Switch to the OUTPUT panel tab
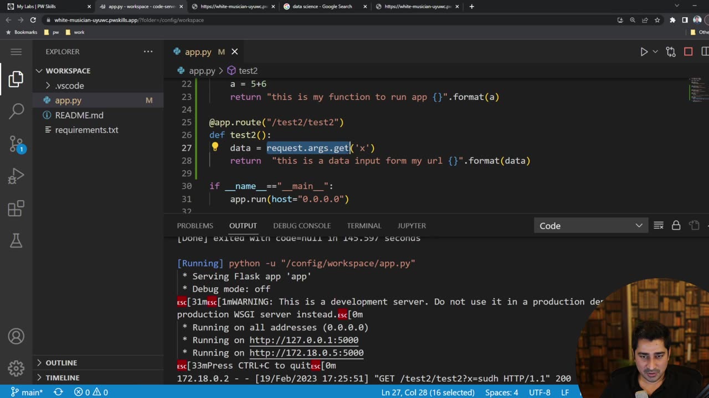The width and height of the screenshot is (709, 398). pos(243,226)
